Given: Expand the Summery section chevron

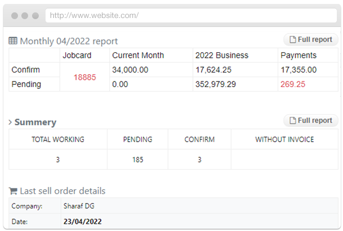Looking at the screenshot, I should coord(11,122).
